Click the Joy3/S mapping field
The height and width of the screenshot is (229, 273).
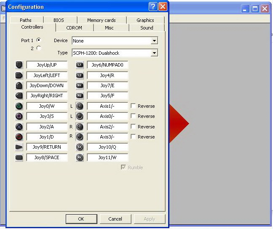(x=47, y=116)
